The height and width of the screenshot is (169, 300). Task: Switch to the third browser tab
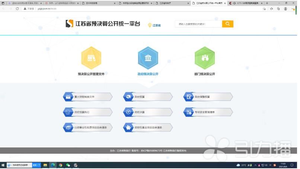pos(99,3)
